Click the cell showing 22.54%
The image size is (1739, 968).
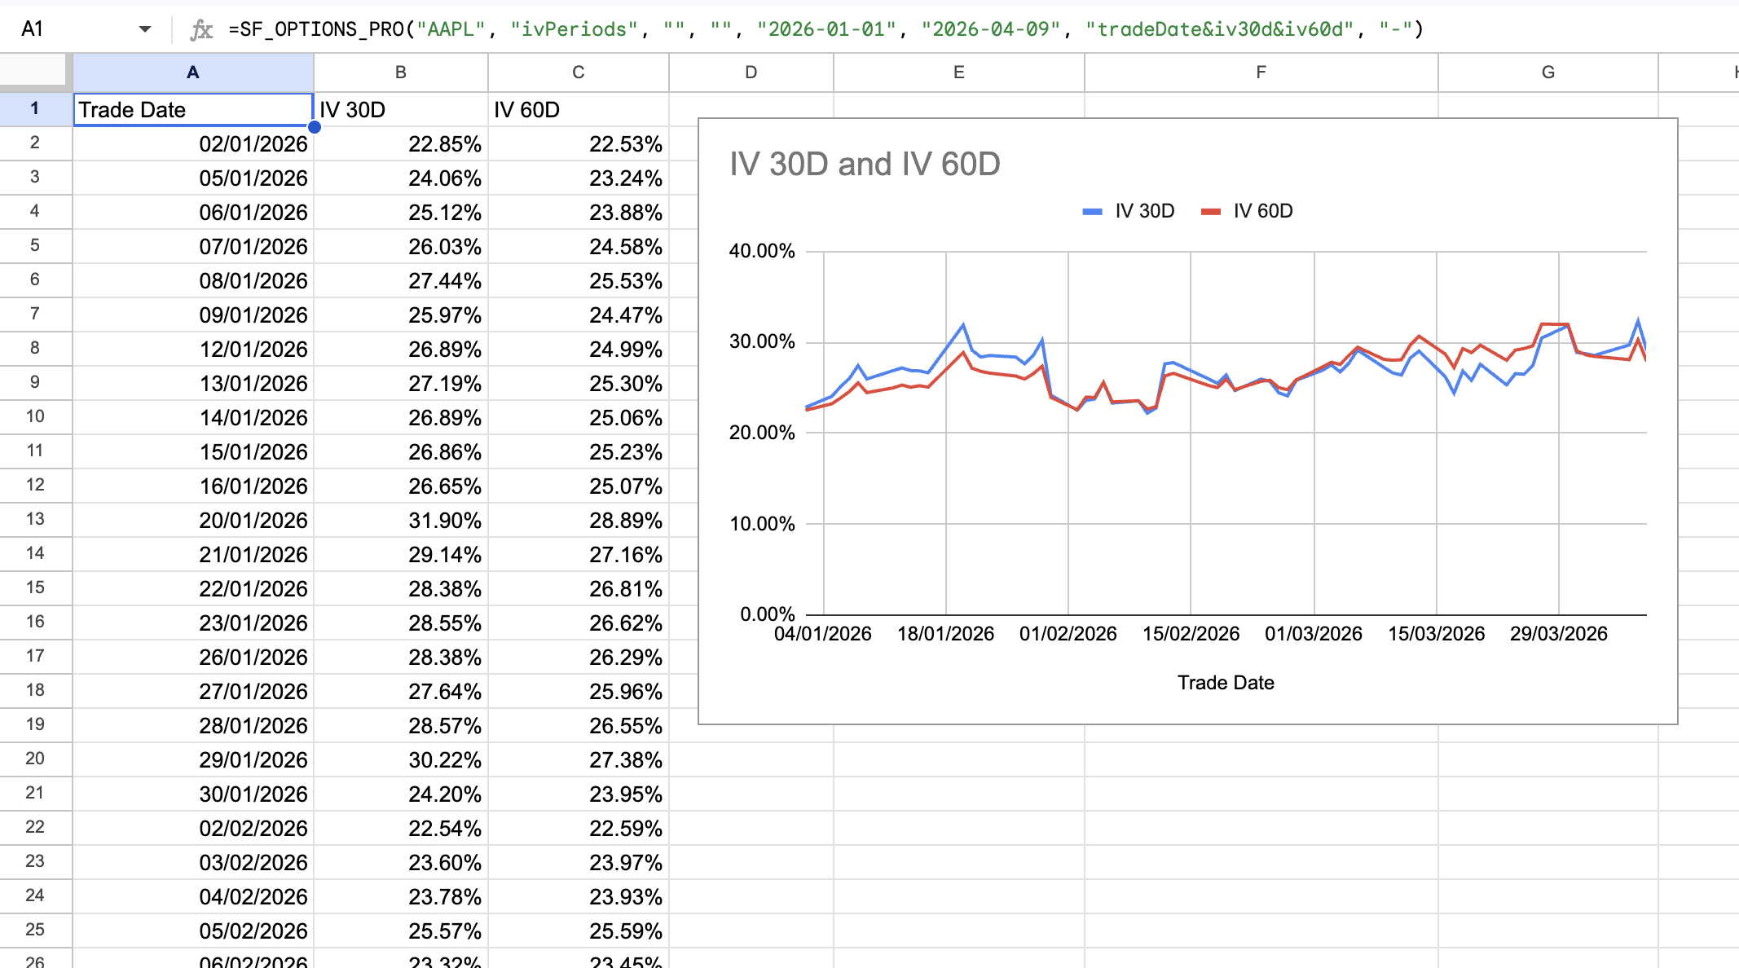click(x=401, y=829)
